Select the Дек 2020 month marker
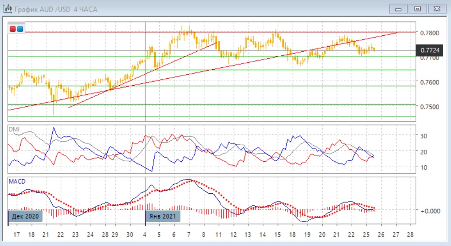The image size is (451, 246). click(26, 216)
